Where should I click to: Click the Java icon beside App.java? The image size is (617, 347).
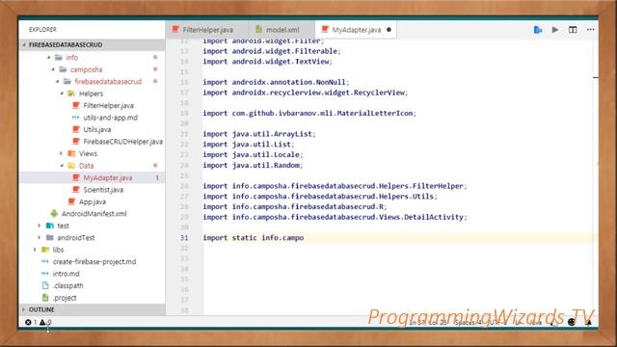(x=71, y=201)
